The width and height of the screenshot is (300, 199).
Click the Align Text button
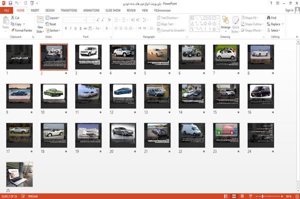coord(165,24)
